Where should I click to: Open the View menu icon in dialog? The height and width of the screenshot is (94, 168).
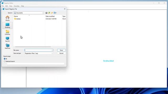coord(55,13)
